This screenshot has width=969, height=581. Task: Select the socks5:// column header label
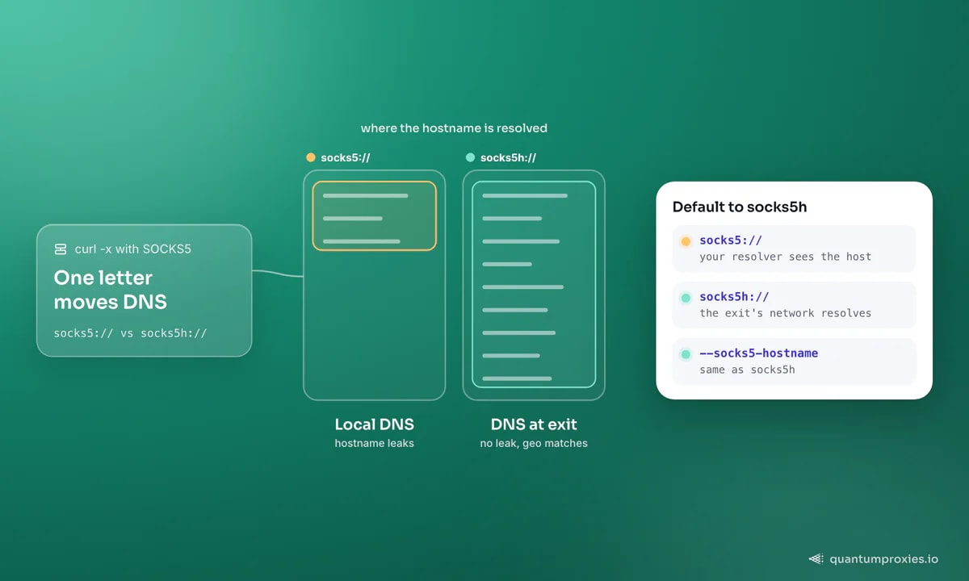tap(345, 157)
